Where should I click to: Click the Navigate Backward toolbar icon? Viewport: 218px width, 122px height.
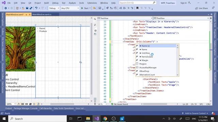tap(6, 8)
